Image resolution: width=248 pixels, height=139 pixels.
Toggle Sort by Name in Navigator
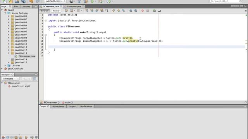[32, 137]
